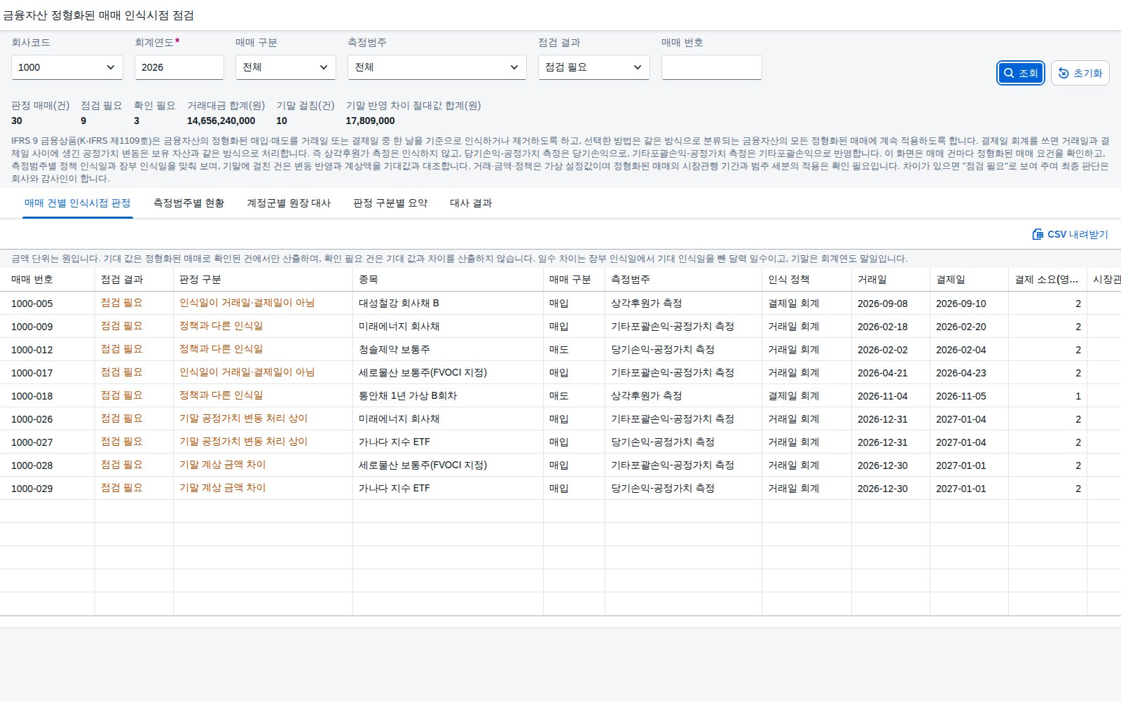Viewport: 1121px width, 701px height.
Task: Click the 조회 button label
Action: coord(1028,73)
